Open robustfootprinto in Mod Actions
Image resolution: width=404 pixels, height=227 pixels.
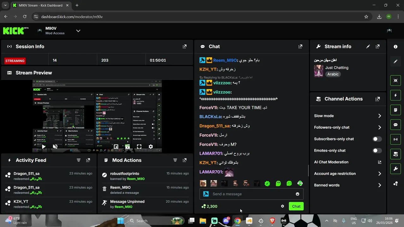pos(125,173)
